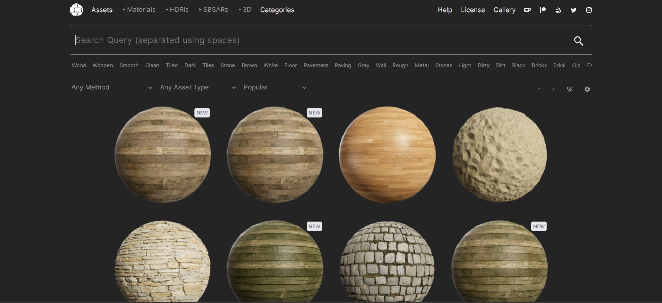The width and height of the screenshot is (662, 303).
Task: Filter by the Wood tag
Action: 79,65
